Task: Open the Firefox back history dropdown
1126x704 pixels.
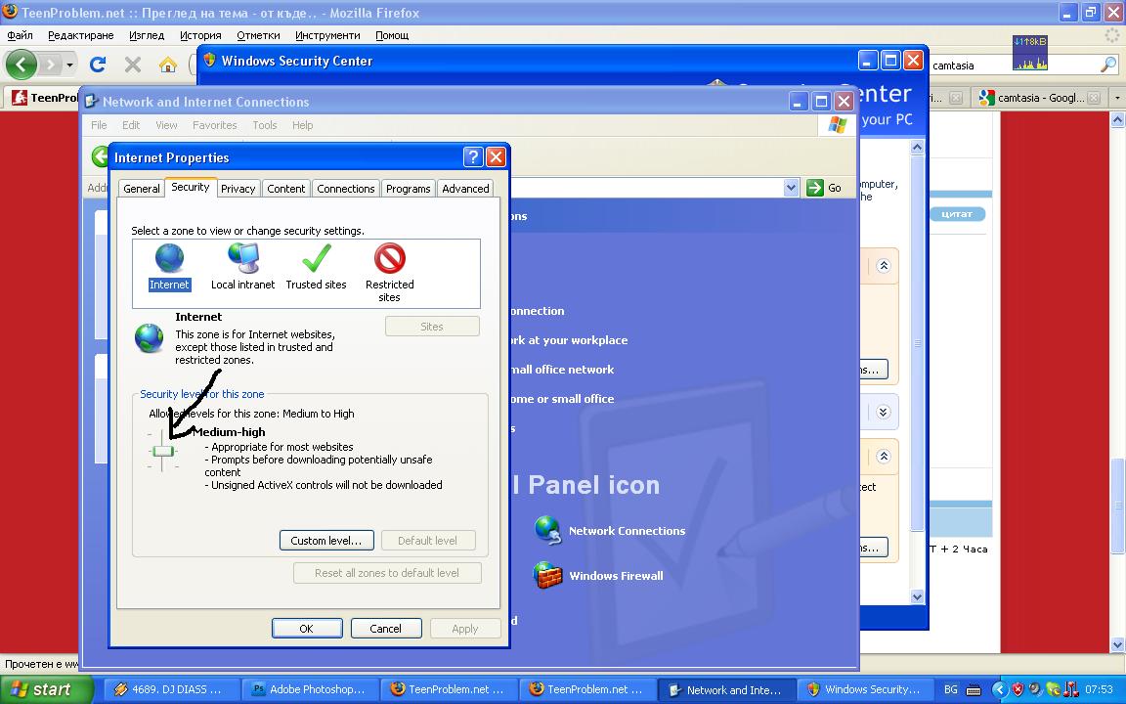Action: pyautogui.click(x=69, y=65)
